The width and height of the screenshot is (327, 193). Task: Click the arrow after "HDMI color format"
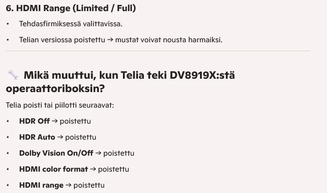pyautogui.click(x=93, y=169)
